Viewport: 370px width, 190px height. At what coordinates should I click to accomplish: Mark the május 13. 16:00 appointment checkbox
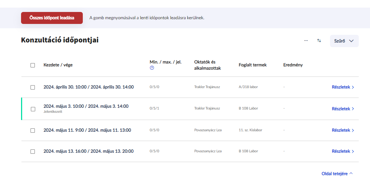pos(33,151)
